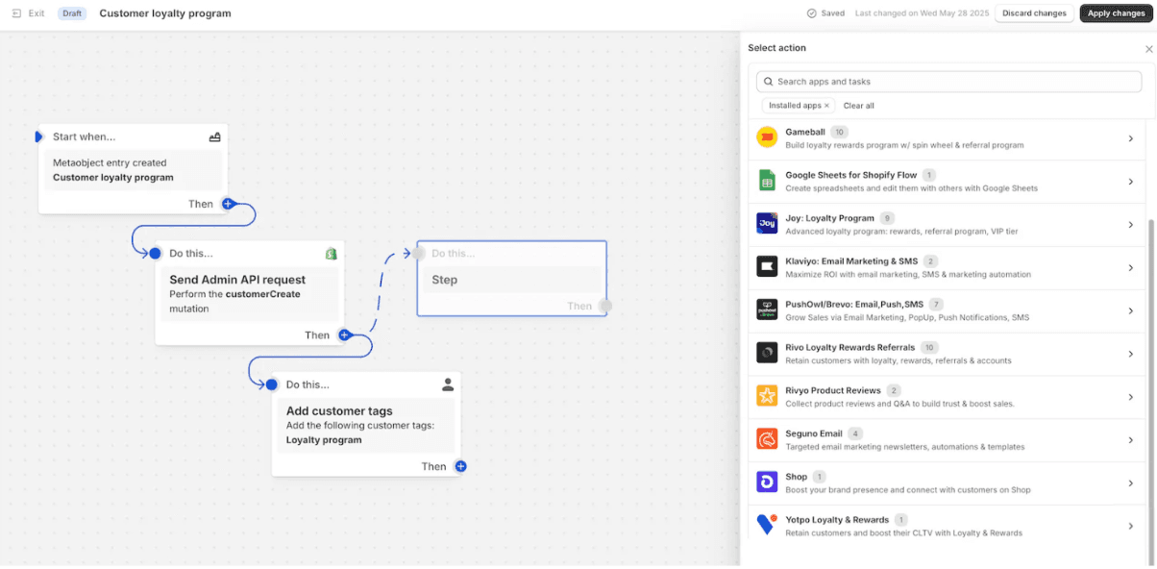Select the Google Sheets for Shopify Flow icon

[x=766, y=180]
